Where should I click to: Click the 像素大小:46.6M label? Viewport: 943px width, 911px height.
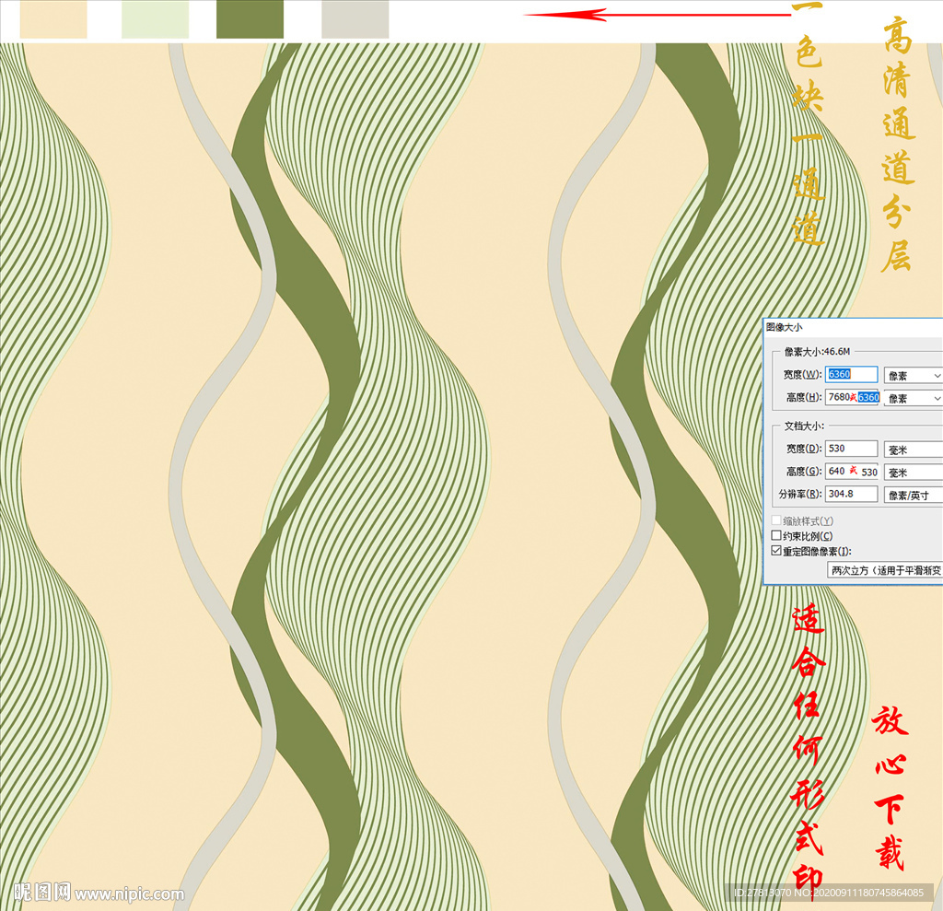pyautogui.click(x=817, y=351)
